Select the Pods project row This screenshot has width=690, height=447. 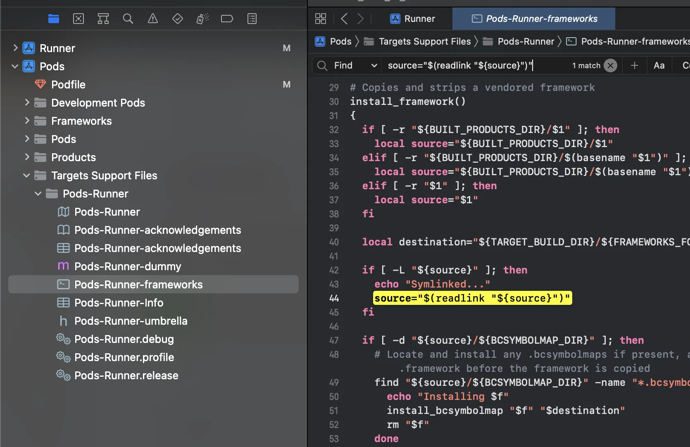coord(153,66)
